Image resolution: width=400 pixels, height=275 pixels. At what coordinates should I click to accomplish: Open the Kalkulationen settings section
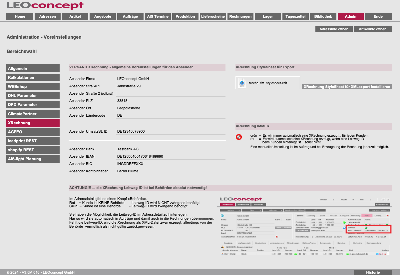33,77
